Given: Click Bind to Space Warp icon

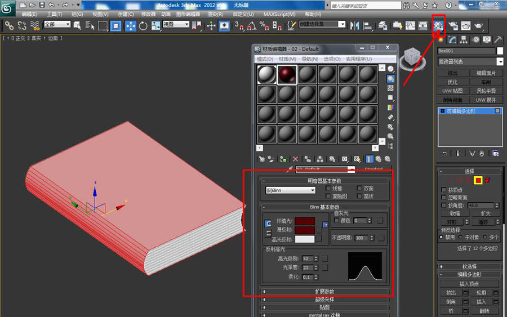Looking at the screenshot, I should click(x=34, y=25).
